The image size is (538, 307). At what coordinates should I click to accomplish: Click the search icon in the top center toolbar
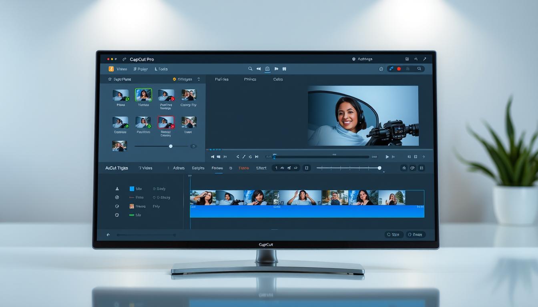251,69
